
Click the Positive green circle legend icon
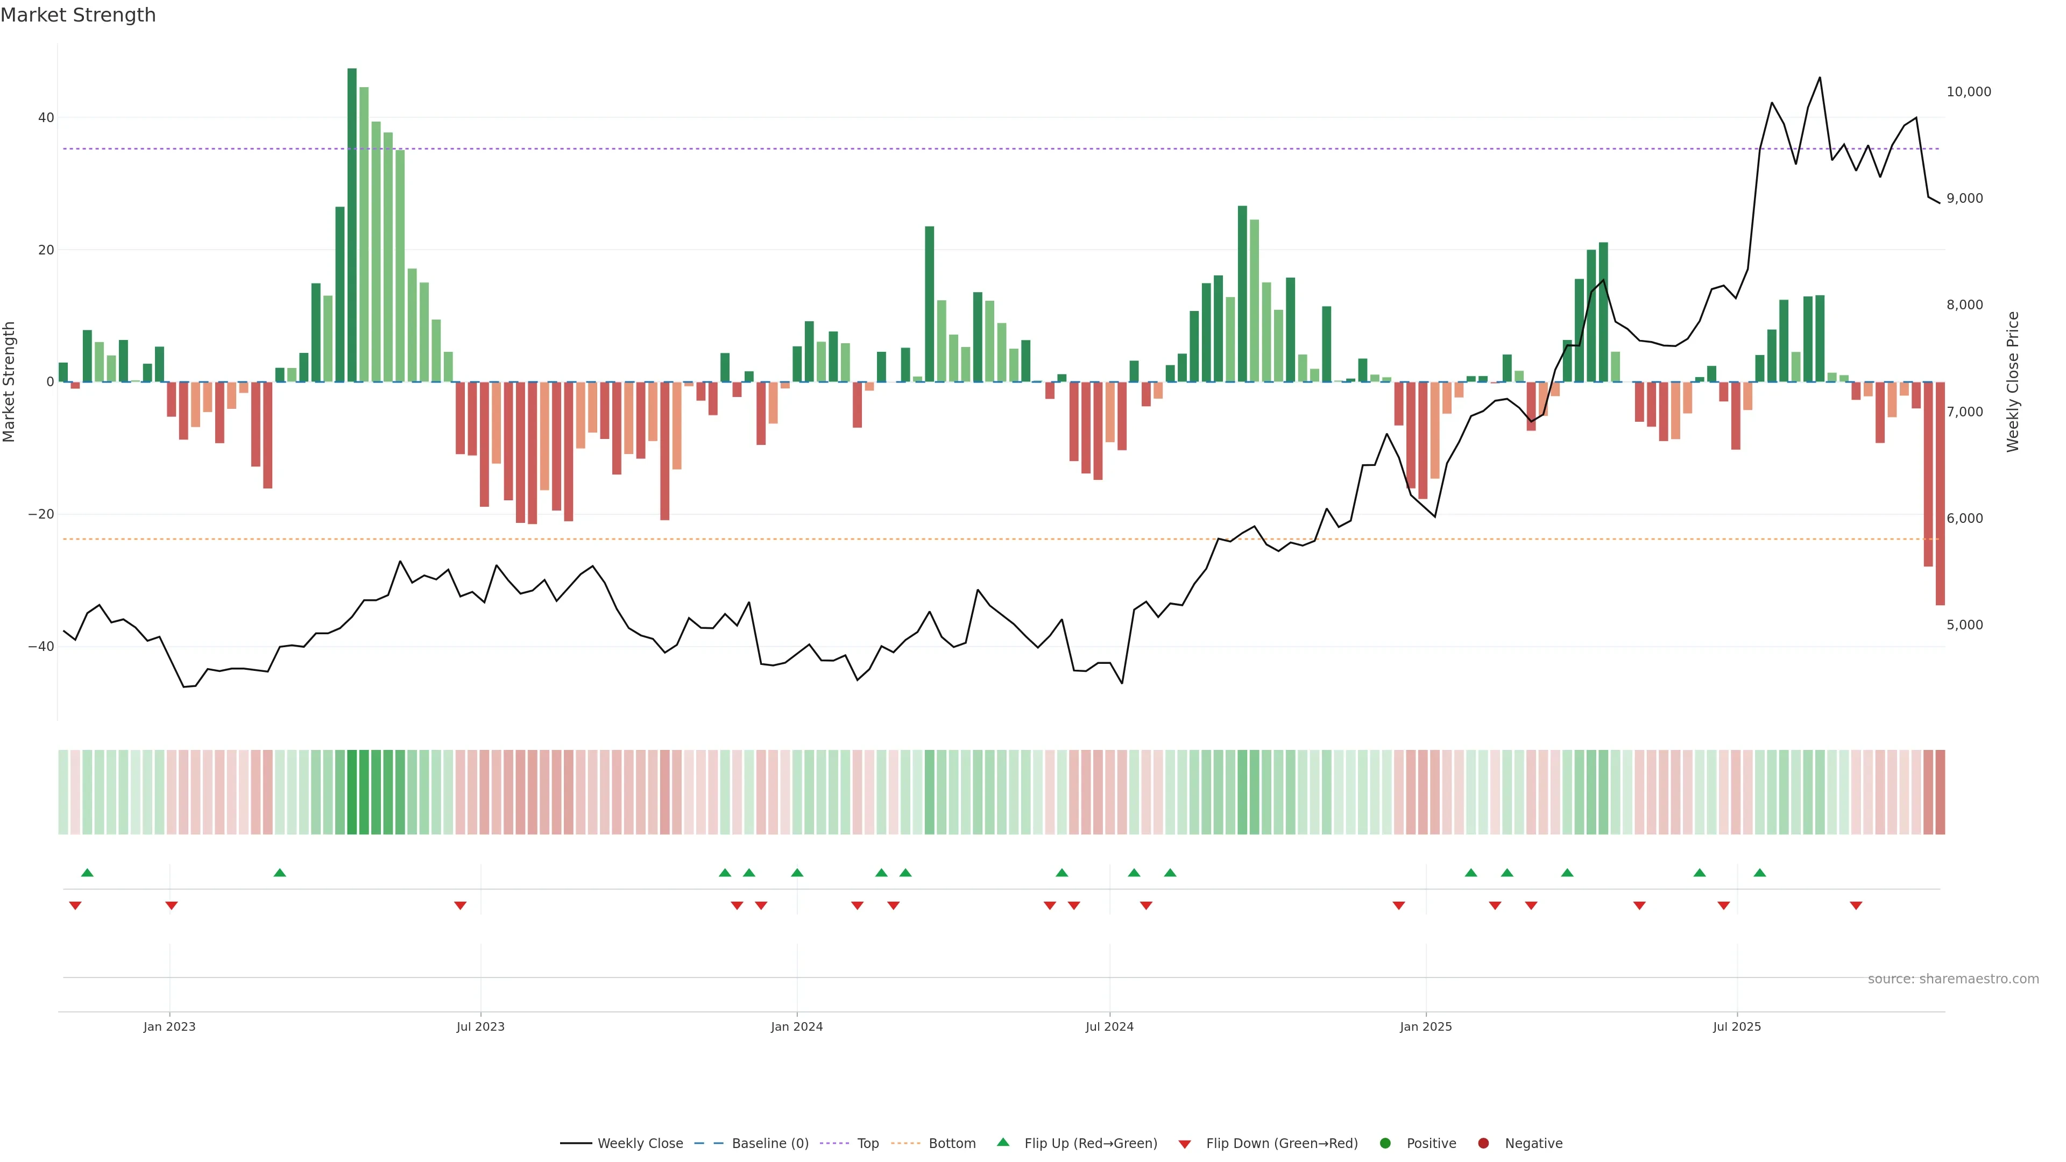[1385, 1143]
